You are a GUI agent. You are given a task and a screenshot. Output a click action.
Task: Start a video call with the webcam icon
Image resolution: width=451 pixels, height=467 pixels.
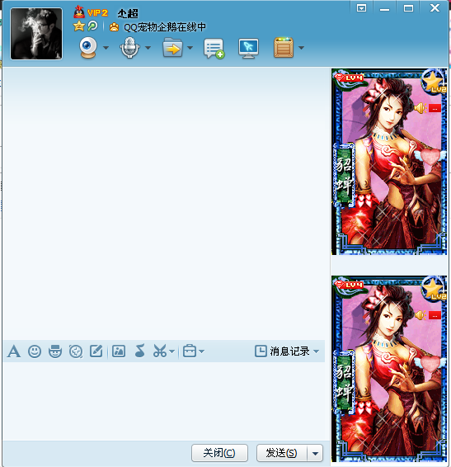[88, 48]
